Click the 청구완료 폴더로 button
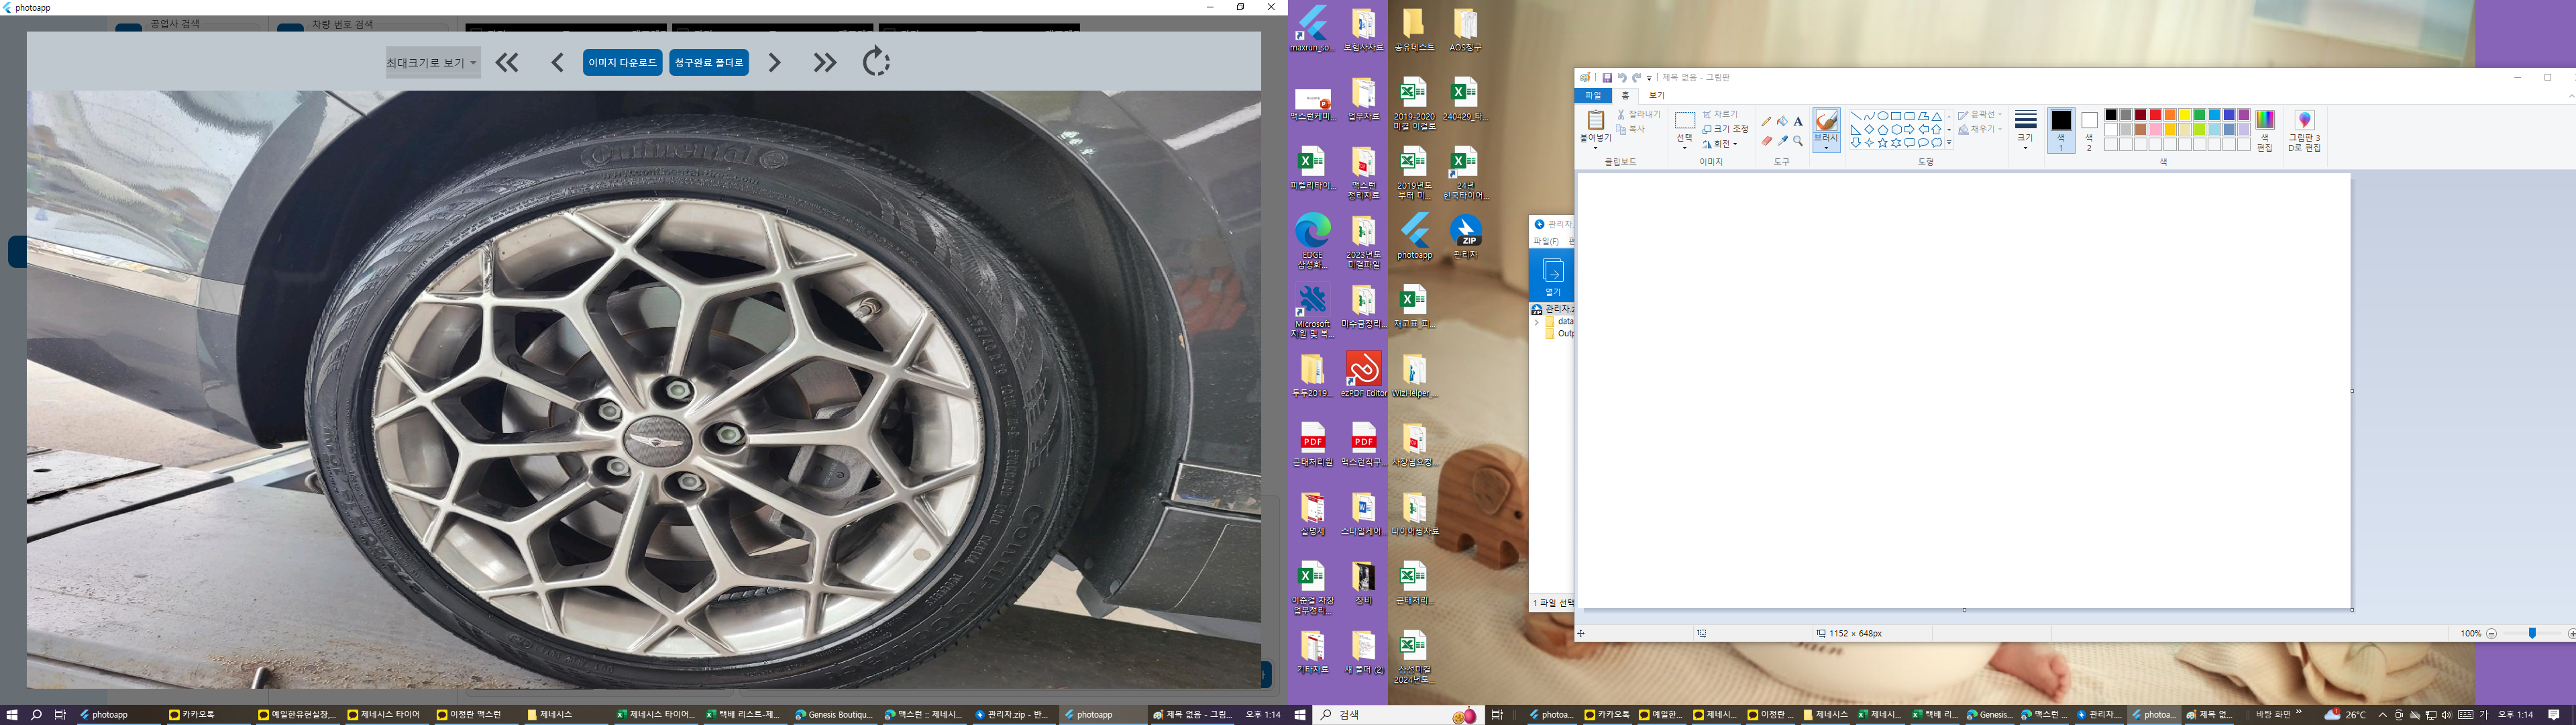 tap(709, 62)
